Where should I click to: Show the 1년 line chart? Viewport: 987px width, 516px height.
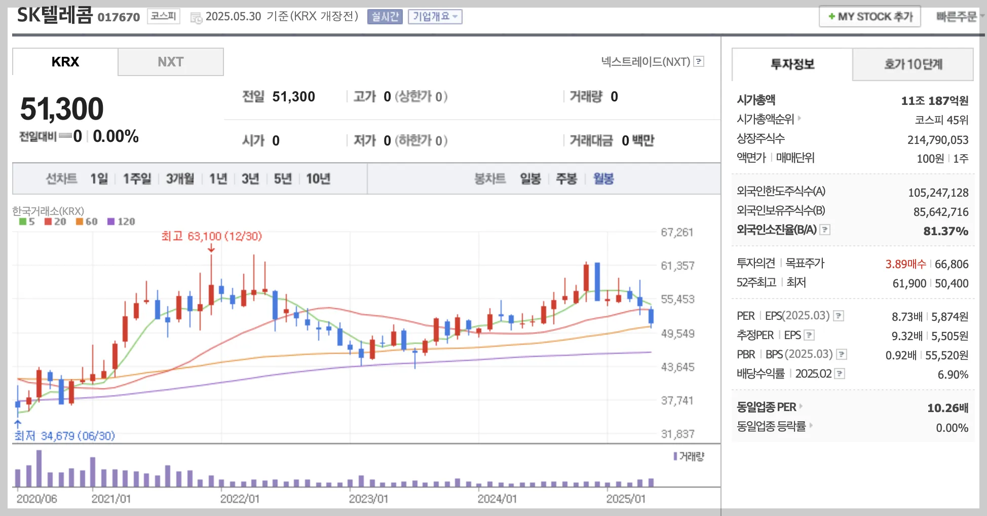click(218, 178)
